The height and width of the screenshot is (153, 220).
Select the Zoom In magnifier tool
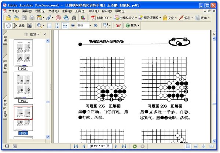pyautogui.click(x=39, y=26)
